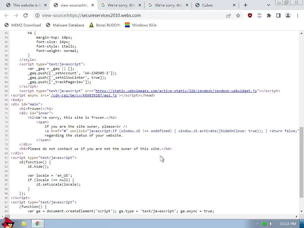Click the horizontal scrollbar left arrow
The height and width of the screenshot is (228, 304).
(x=2, y=216)
